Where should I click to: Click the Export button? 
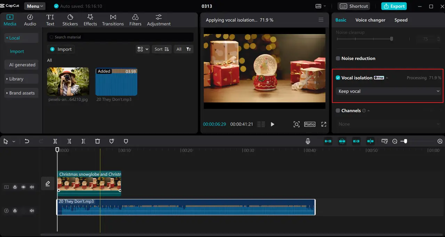tap(394, 6)
